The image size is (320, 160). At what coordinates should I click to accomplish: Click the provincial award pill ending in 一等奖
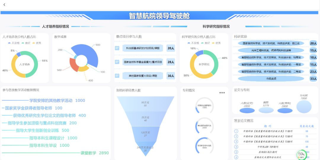271,65
